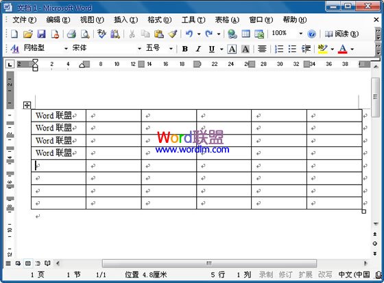Open the Undo history dropdown arrow
Viewport: 384px width, 283px height.
coord(199,34)
